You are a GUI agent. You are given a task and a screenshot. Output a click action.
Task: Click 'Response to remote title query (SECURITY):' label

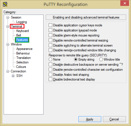78,55
